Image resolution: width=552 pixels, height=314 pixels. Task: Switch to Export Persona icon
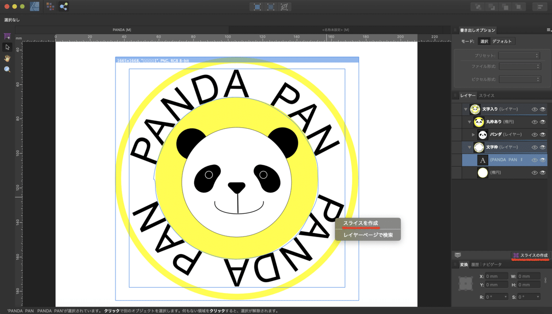pyautogui.click(x=63, y=6)
